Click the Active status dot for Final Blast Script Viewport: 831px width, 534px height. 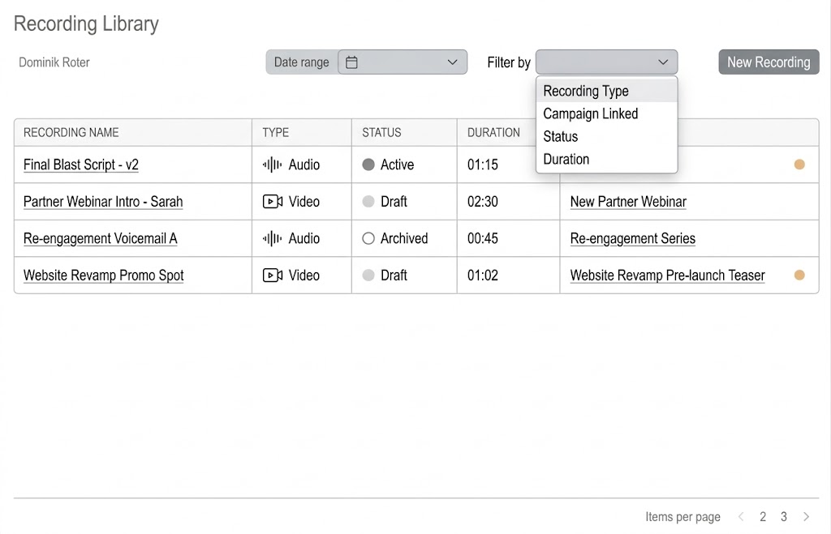[368, 164]
